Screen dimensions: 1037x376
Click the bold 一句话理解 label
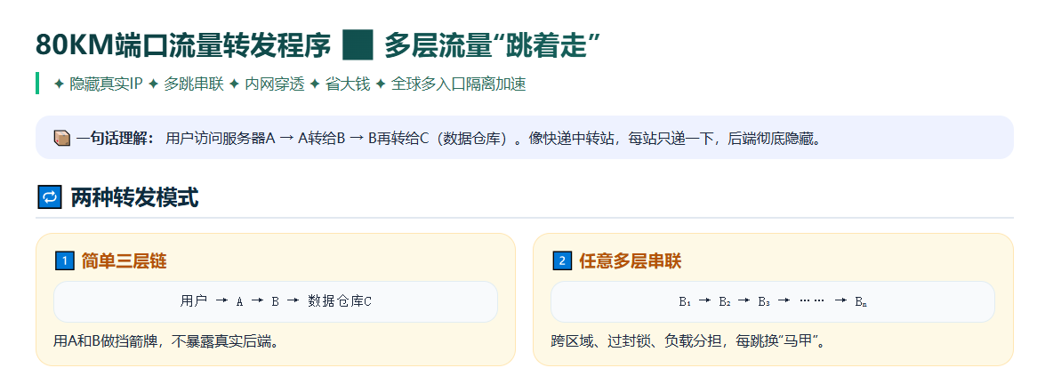tap(115, 138)
